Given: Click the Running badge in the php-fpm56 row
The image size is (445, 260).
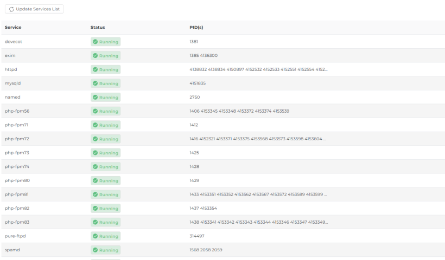Looking at the screenshot, I should pyautogui.click(x=106, y=111).
